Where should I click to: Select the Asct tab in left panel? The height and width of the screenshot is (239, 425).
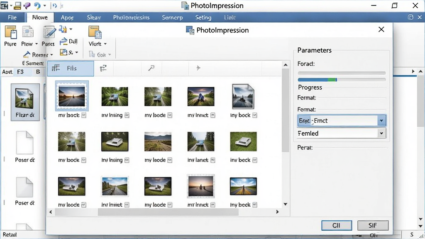[7, 72]
